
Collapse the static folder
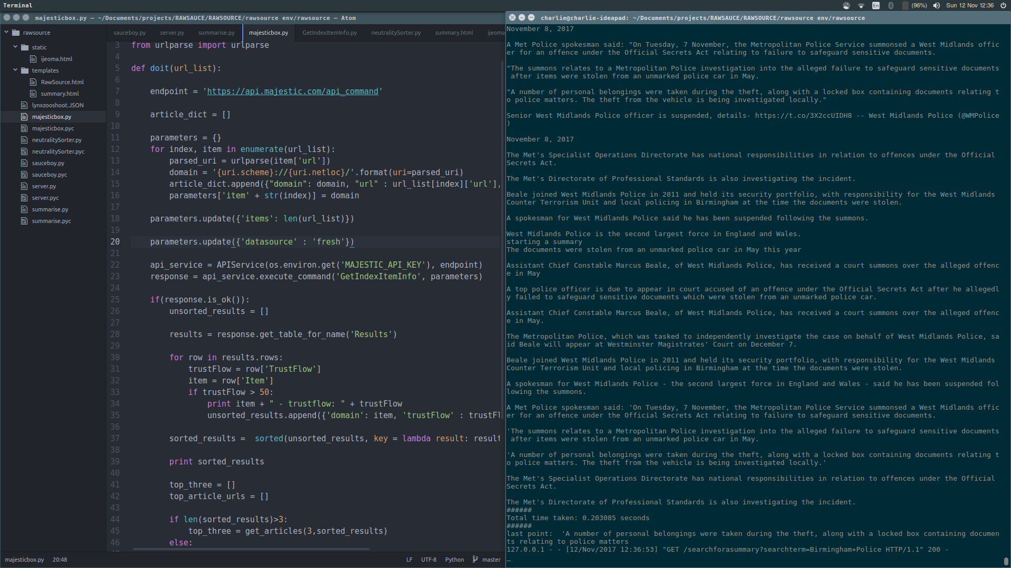click(x=15, y=47)
